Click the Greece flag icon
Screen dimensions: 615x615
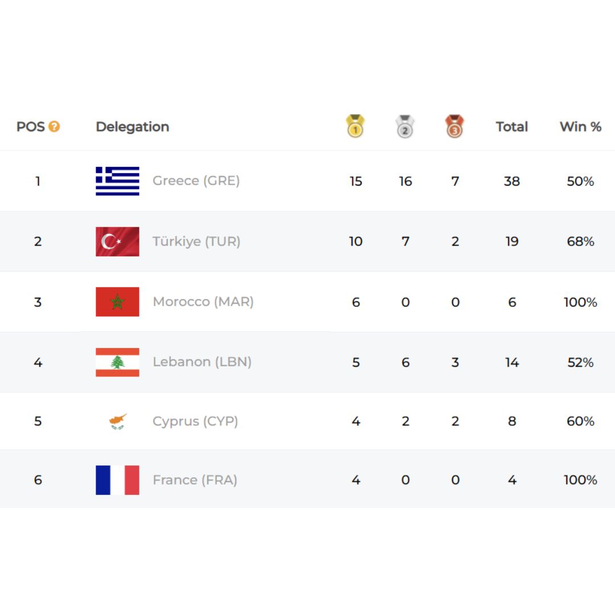[117, 181]
